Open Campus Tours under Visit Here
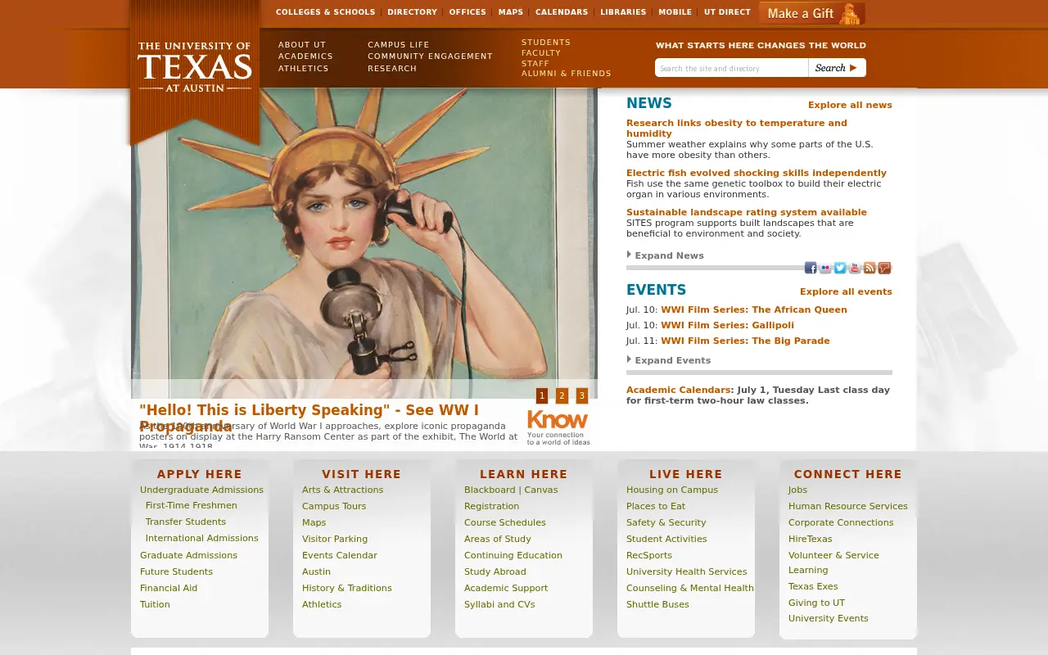This screenshot has width=1048, height=655. 334,506
